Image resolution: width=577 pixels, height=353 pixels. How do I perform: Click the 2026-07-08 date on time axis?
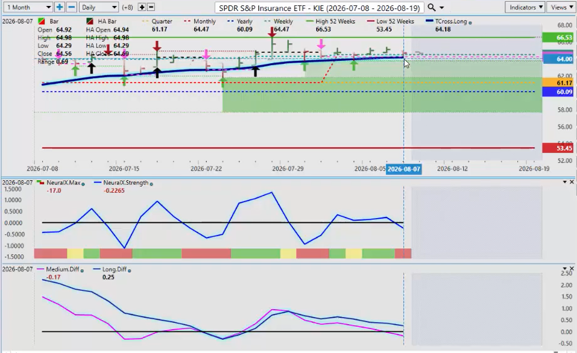pos(42,169)
